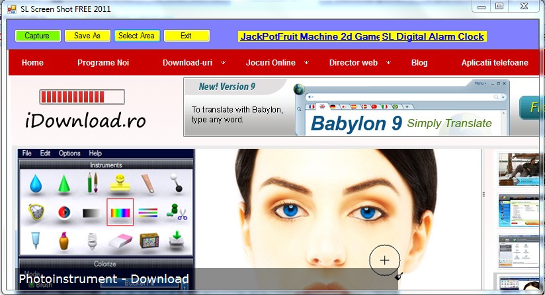Expand the Jocuri Online dropdown menu
The image size is (545, 295).
tap(277, 63)
